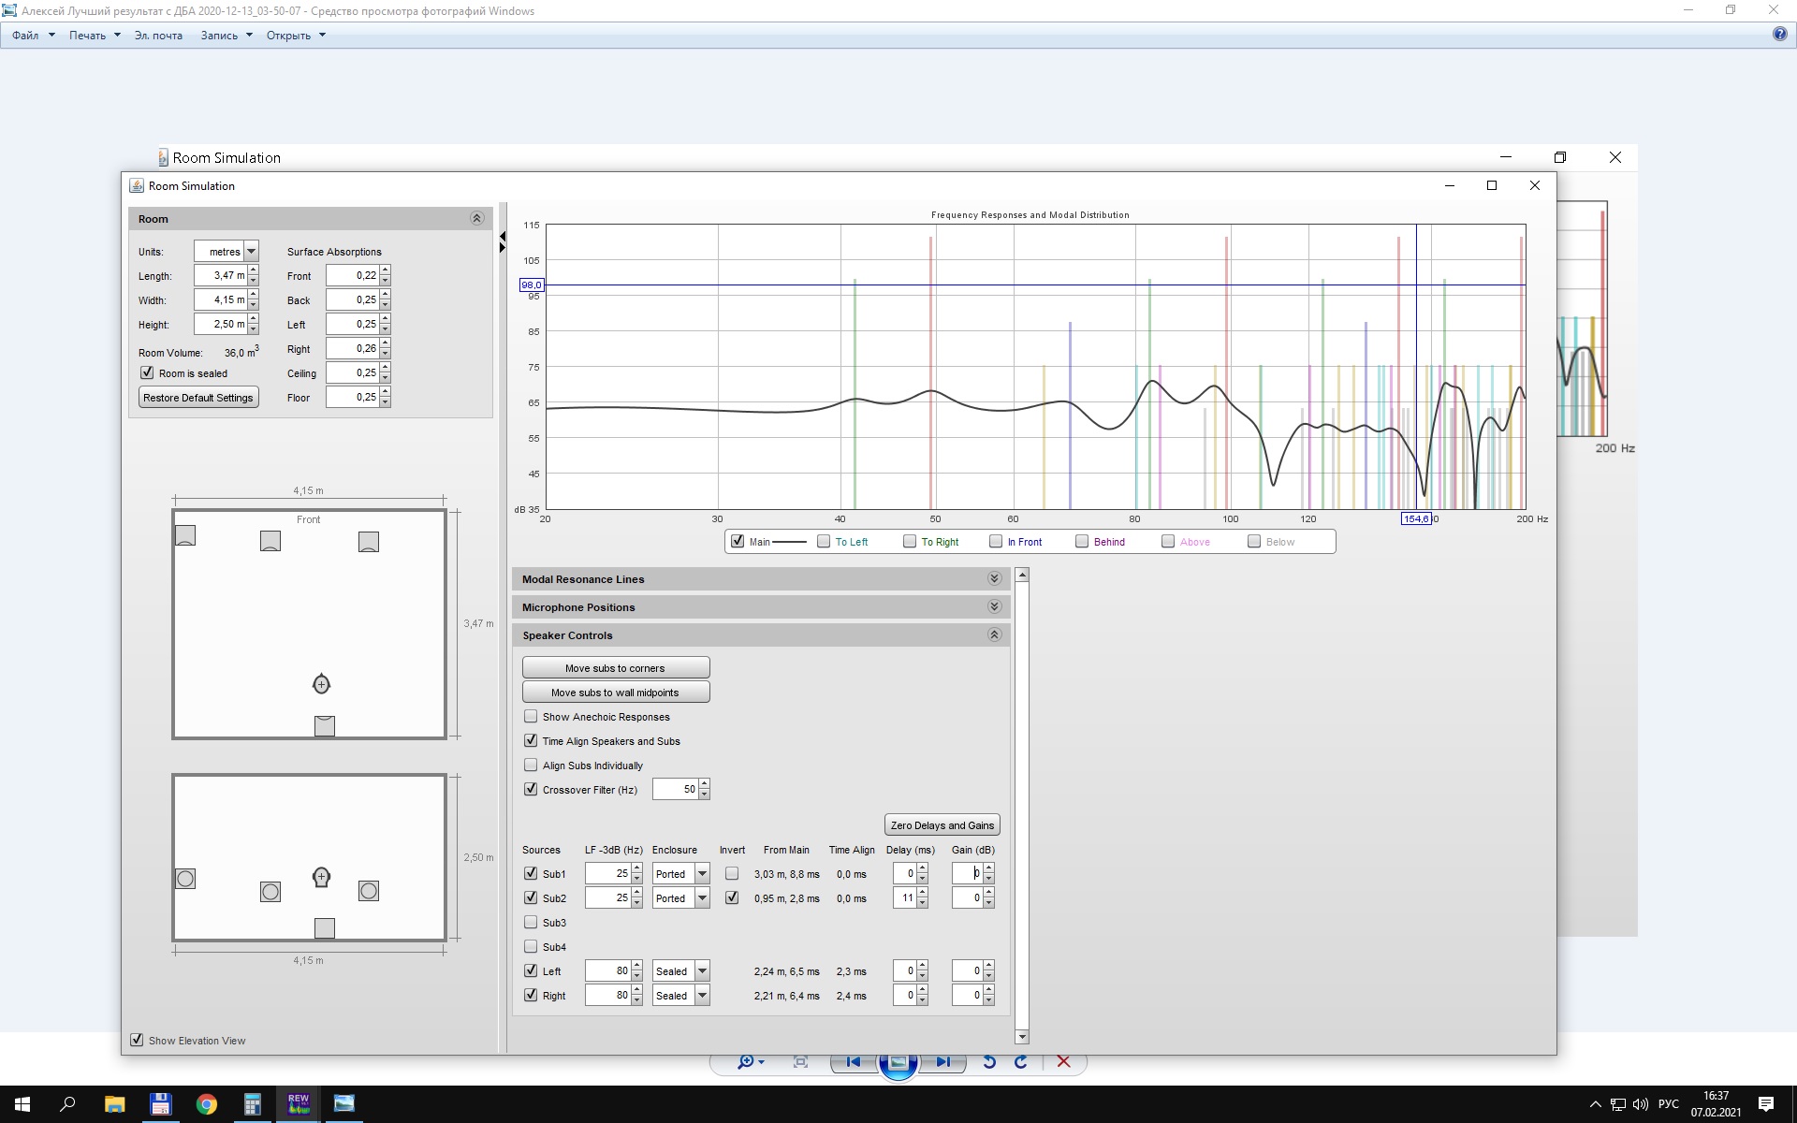The height and width of the screenshot is (1123, 1797).
Task: Click the Front surface absorption field
Action: [x=352, y=275]
